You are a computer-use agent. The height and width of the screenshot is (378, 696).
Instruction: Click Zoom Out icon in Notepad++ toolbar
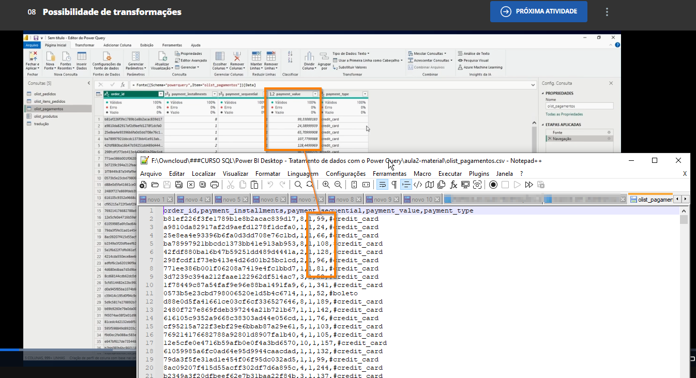pyautogui.click(x=338, y=185)
